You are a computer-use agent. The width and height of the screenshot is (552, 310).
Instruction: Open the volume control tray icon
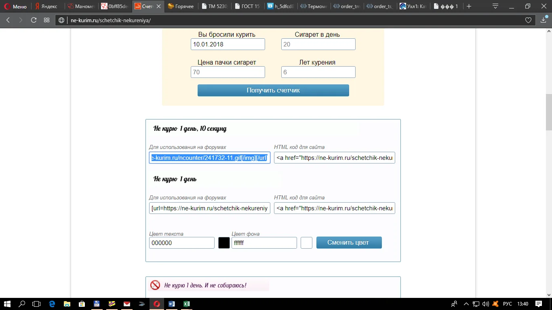(485, 304)
